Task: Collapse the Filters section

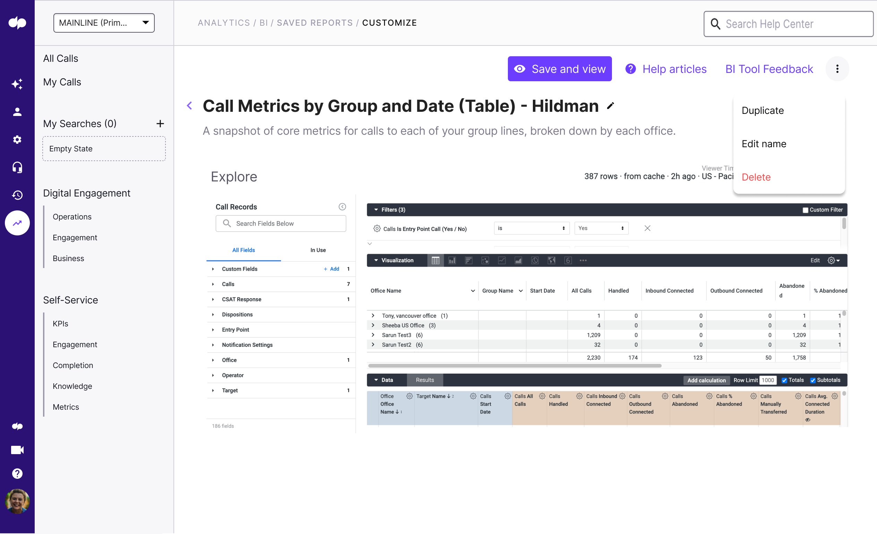Action: pyautogui.click(x=376, y=210)
